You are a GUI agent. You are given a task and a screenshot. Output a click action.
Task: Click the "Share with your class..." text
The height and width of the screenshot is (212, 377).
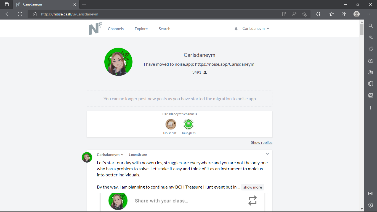161,201
